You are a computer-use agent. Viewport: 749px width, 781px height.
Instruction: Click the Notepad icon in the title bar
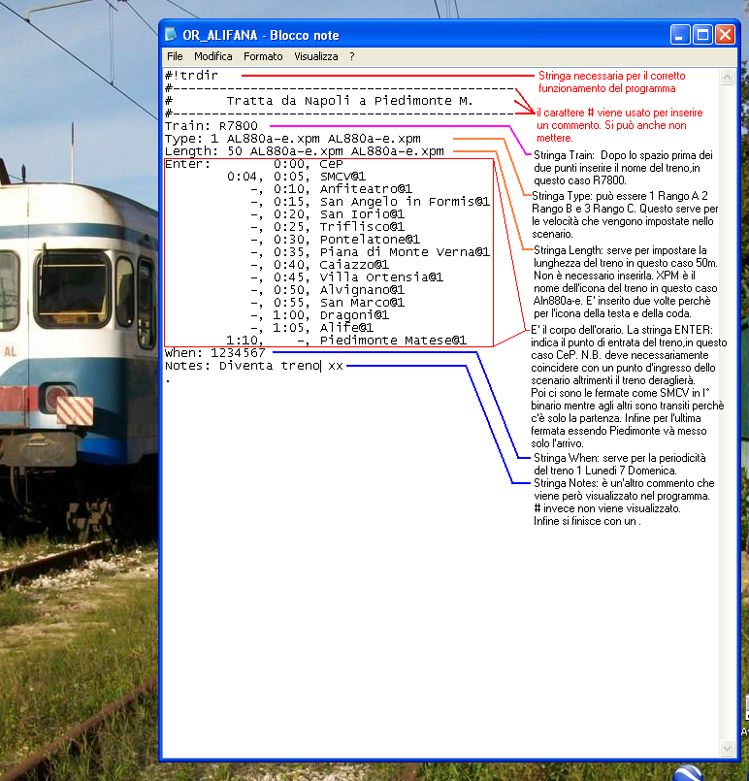(x=172, y=35)
